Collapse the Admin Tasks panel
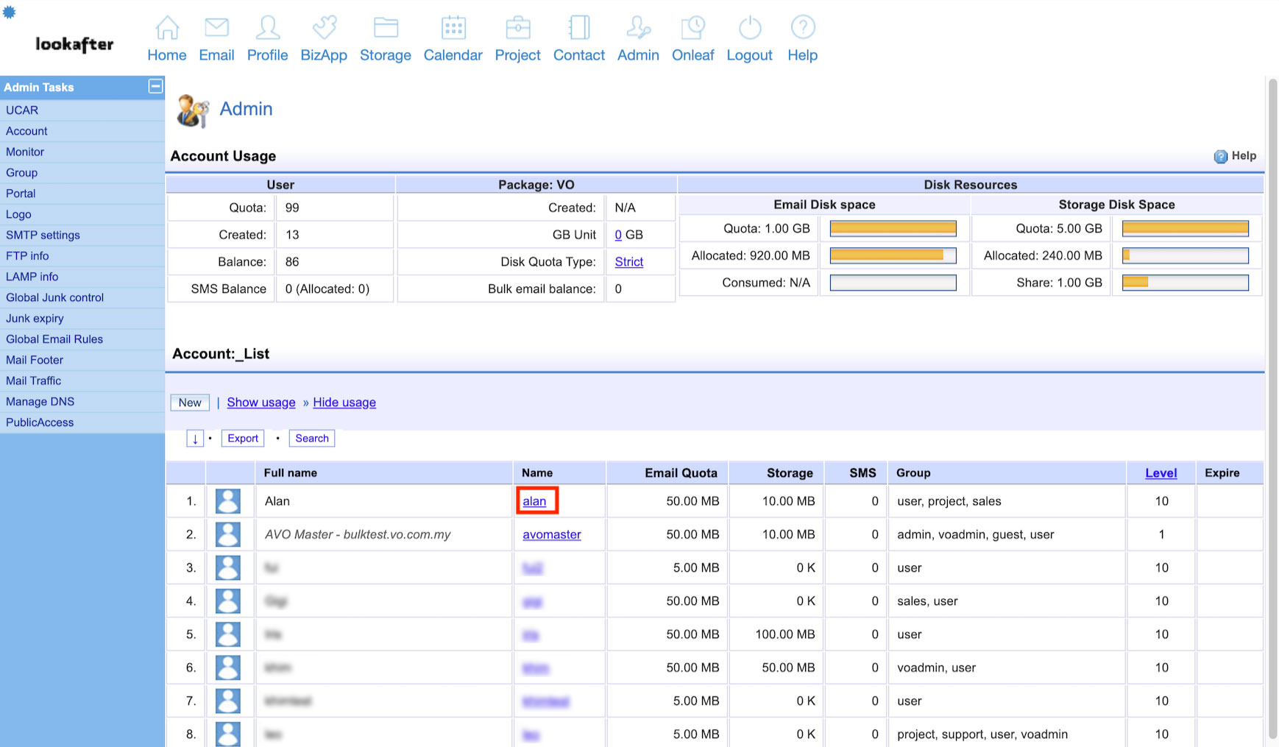1279x747 pixels. [x=155, y=87]
